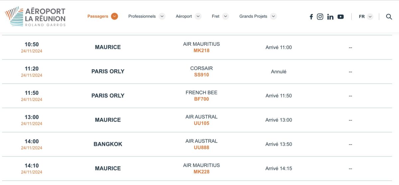Expand the Fret menu chevron
The height and width of the screenshot is (185, 399).
225,16
